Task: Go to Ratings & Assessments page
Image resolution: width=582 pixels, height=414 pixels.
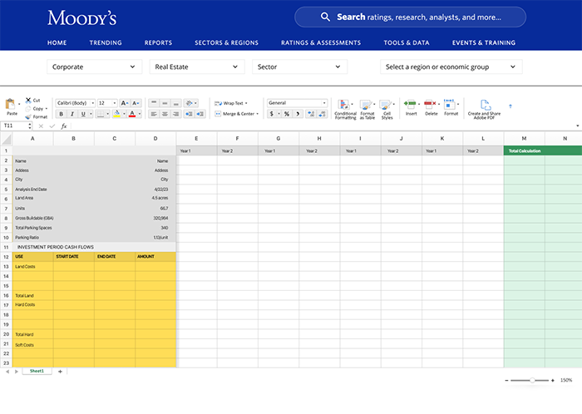Action: 320,42
